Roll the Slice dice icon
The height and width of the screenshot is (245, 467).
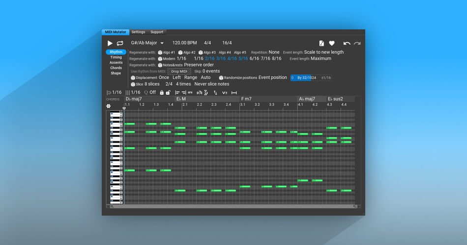pyautogui.click(x=133, y=84)
